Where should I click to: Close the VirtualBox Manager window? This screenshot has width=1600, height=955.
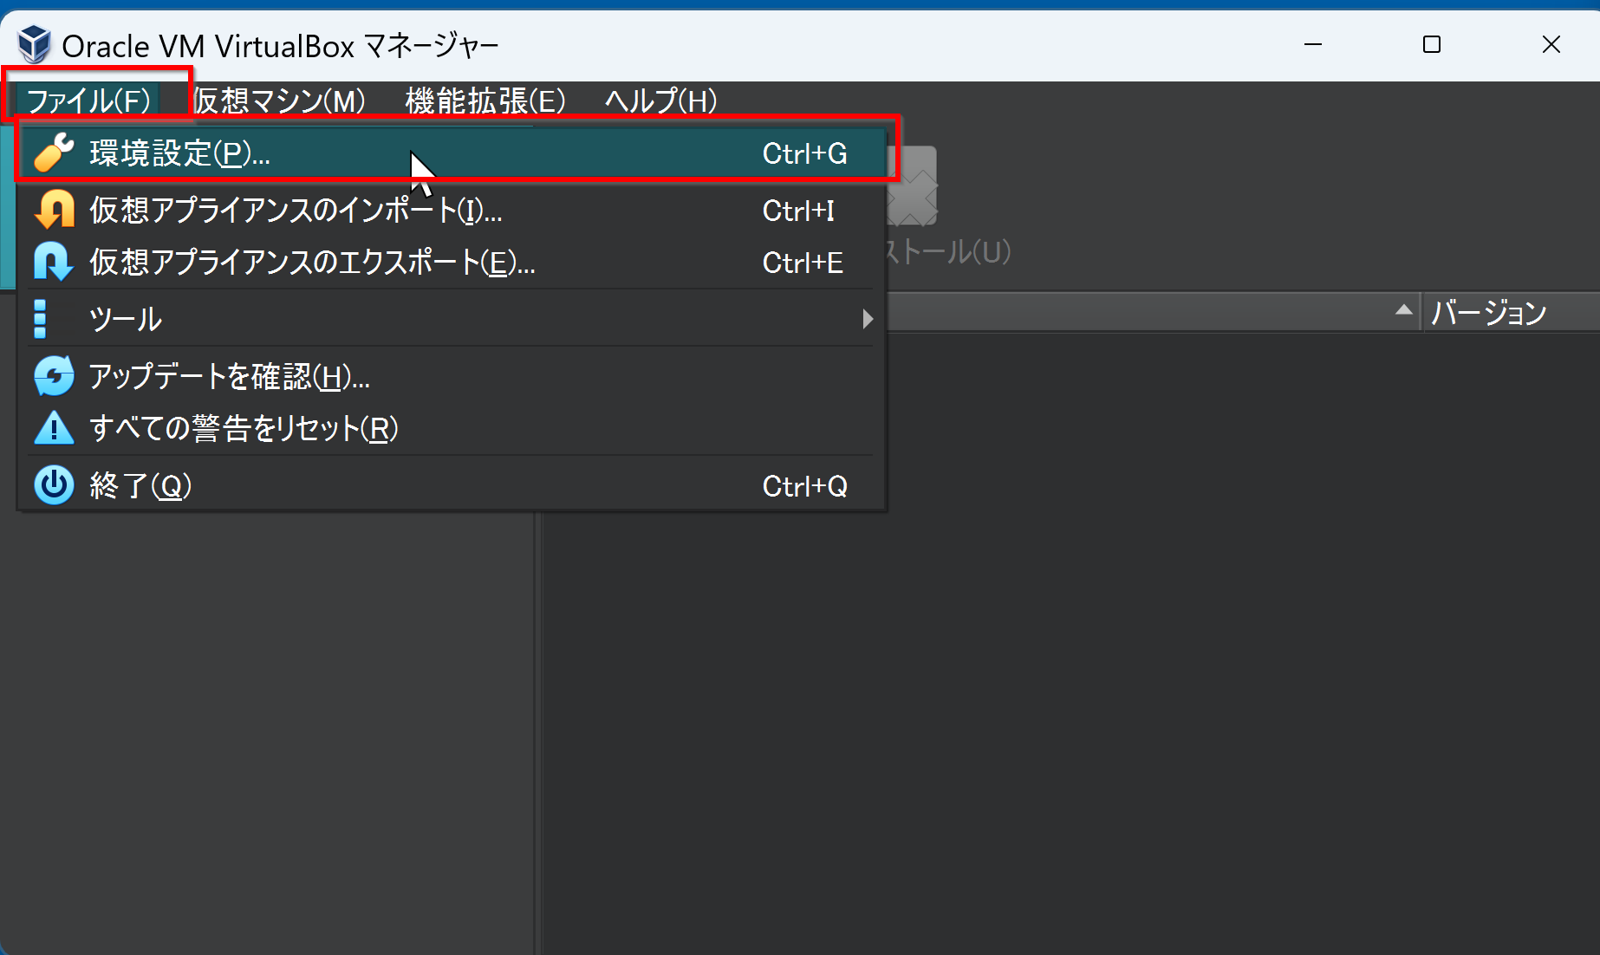(x=1551, y=44)
